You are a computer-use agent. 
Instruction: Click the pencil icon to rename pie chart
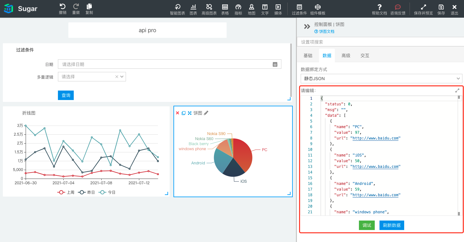point(206,113)
